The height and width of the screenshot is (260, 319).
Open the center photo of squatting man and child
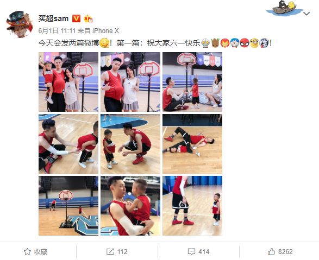[x=130, y=144]
